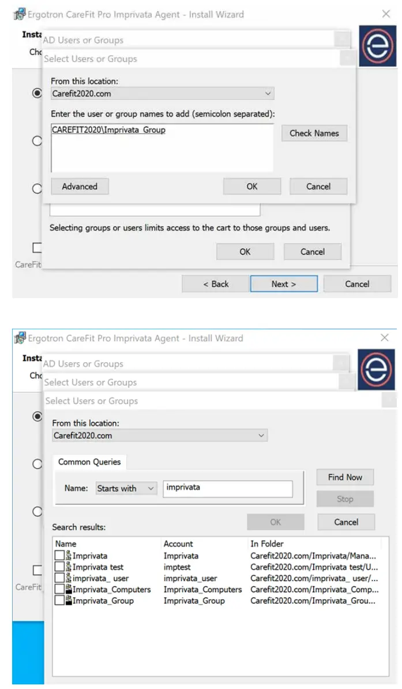
Task: Click Cancel below the Check Names button
Action: click(318, 186)
